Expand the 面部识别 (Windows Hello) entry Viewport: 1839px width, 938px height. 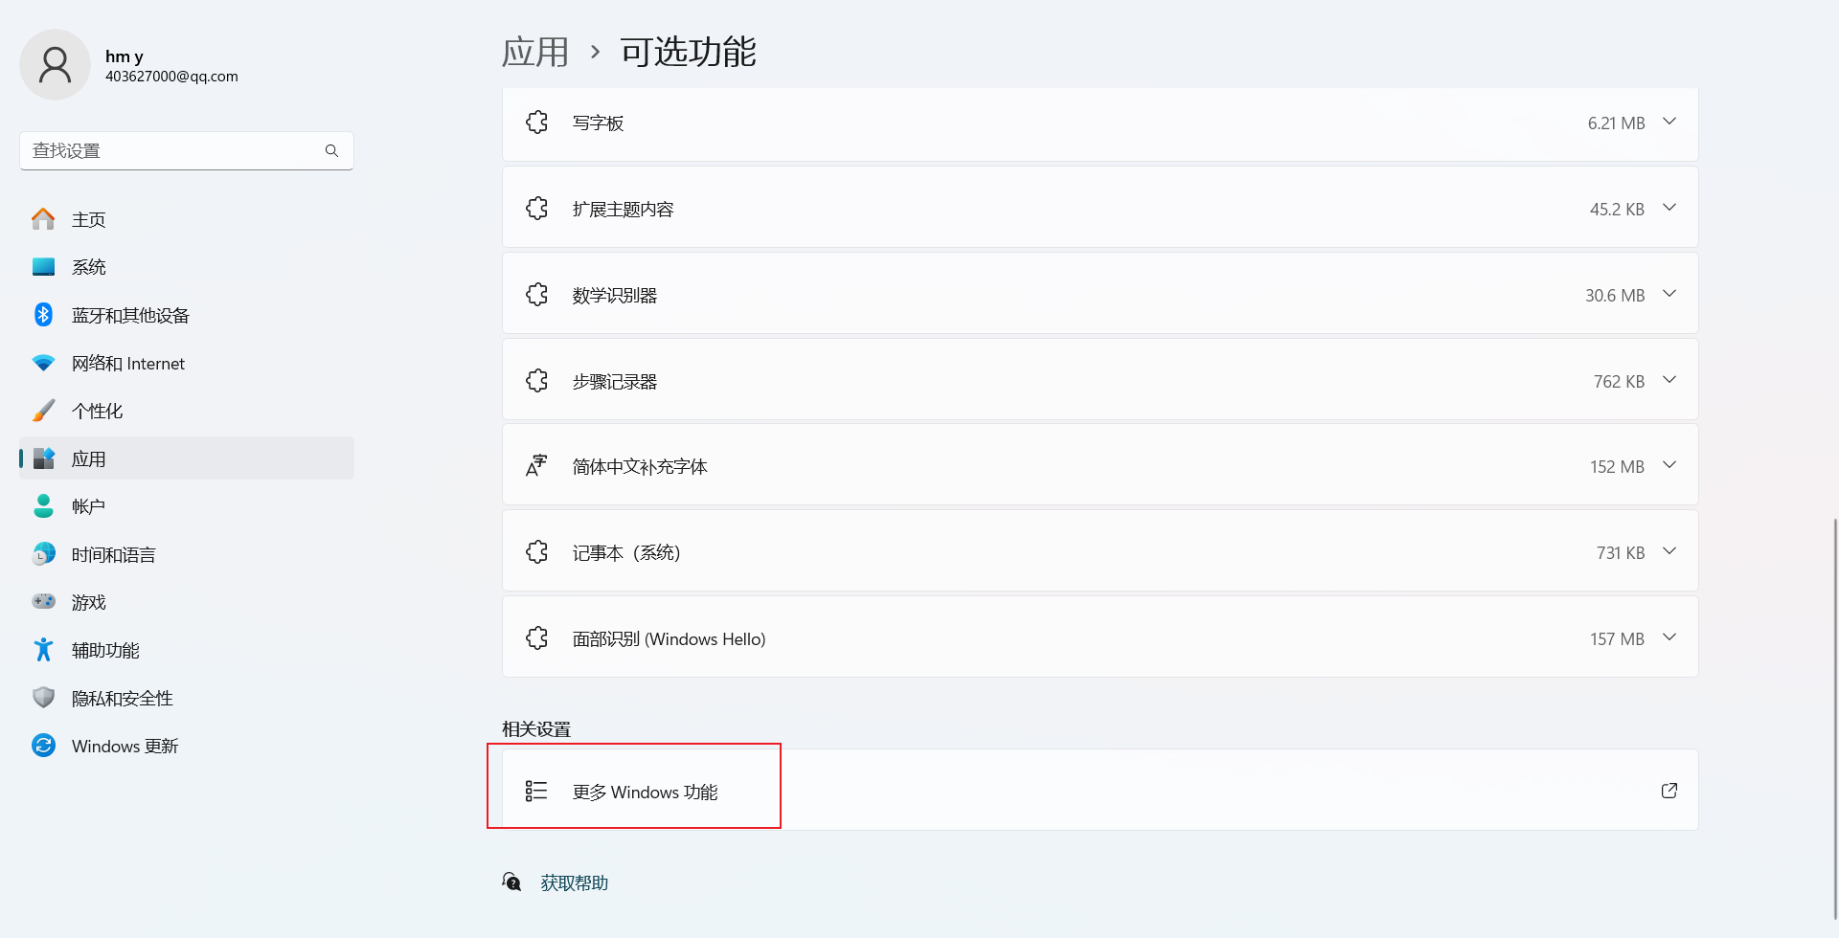1669,637
